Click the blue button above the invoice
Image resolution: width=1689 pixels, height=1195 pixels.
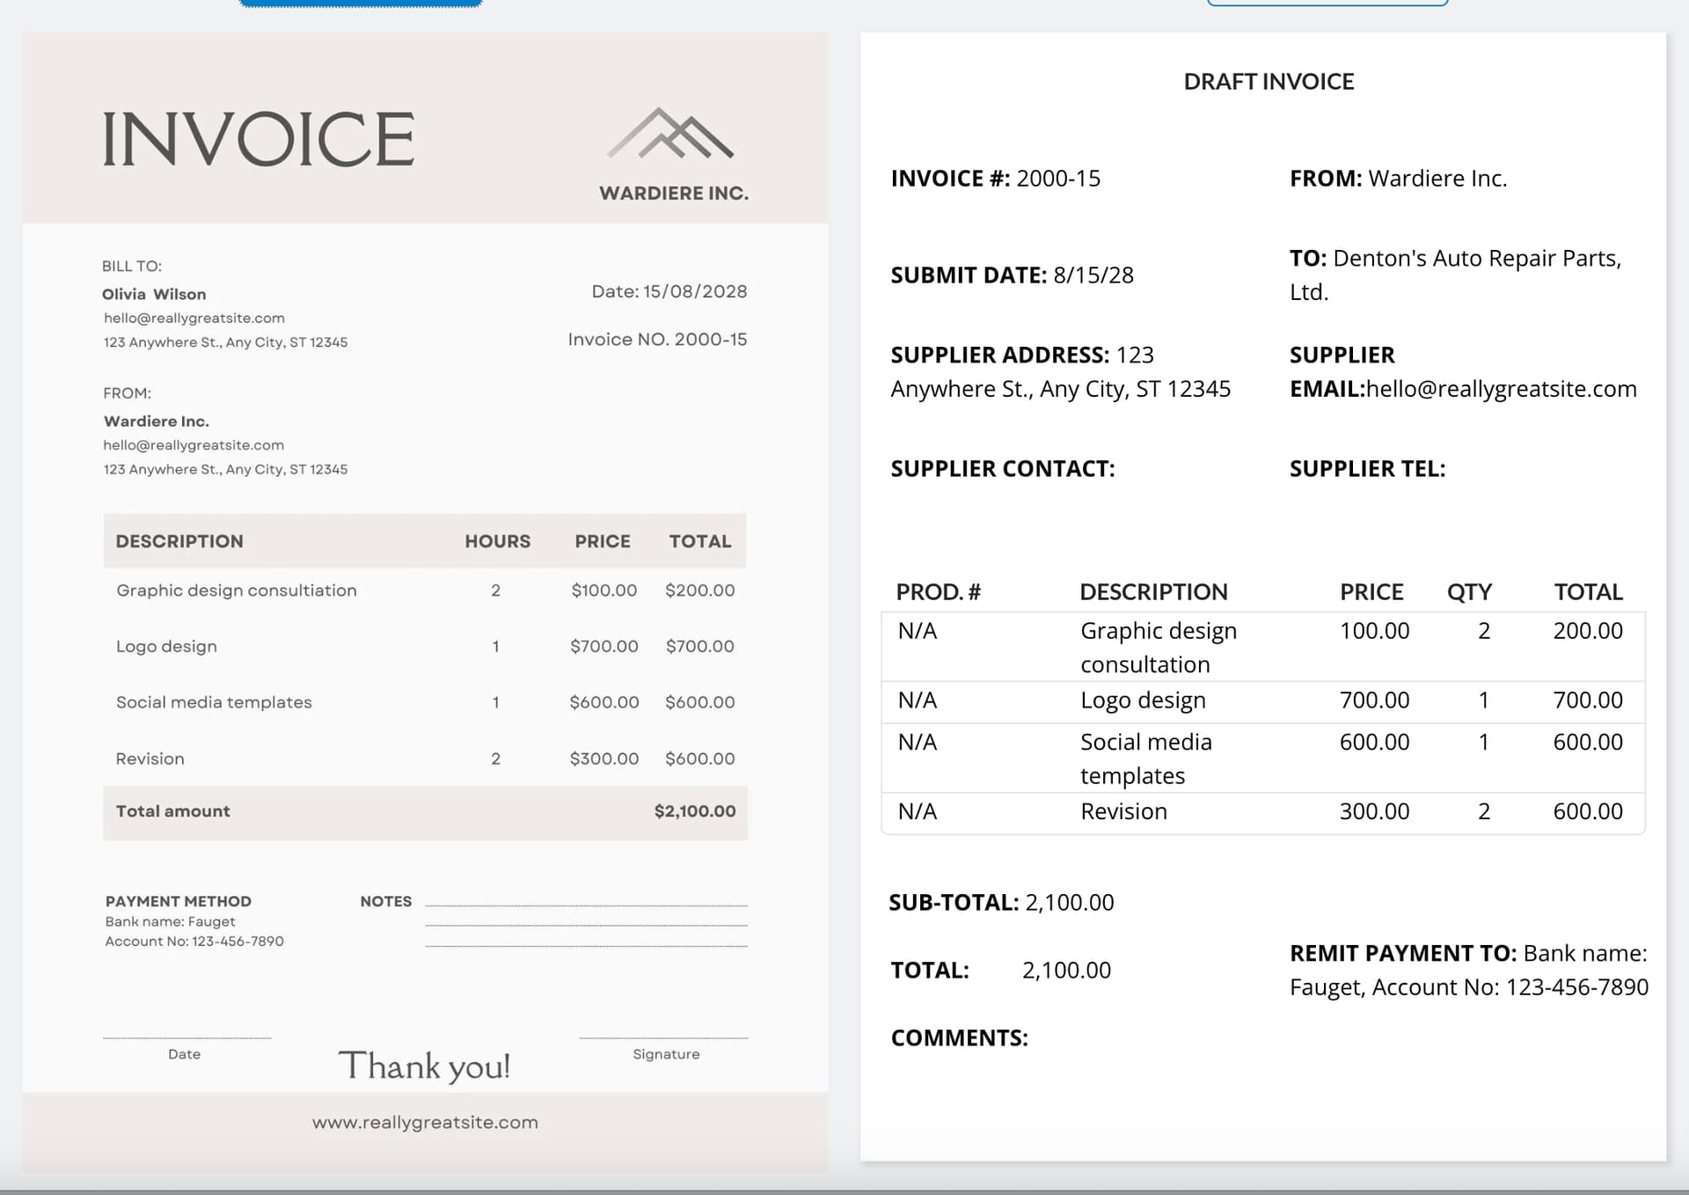click(x=361, y=4)
